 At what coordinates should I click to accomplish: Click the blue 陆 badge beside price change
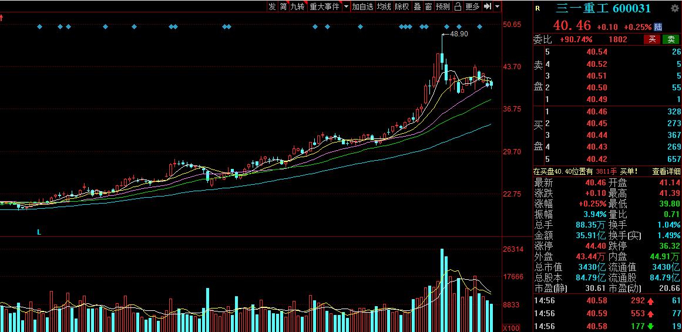(x=658, y=27)
